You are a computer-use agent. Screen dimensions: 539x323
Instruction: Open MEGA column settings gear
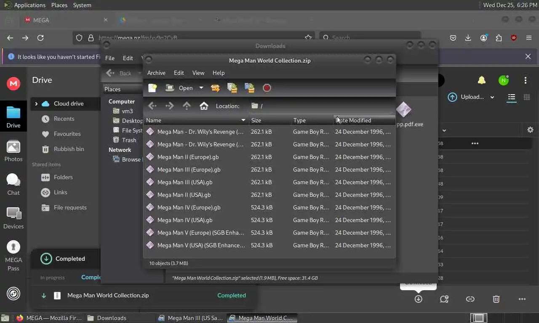pyautogui.click(x=530, y=130)
